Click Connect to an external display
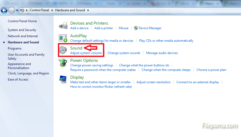The width and height of the screenshot is (241, 137). point(198,82)
